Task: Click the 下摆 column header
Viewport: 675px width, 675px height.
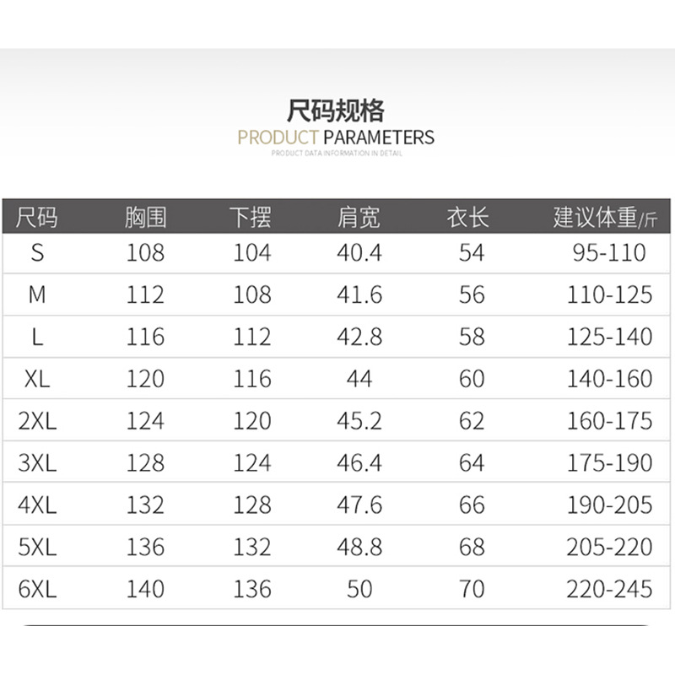Action: point(251,218)
